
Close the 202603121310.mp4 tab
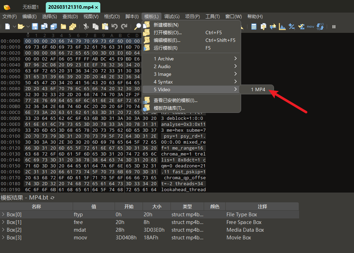click(96, 7)
